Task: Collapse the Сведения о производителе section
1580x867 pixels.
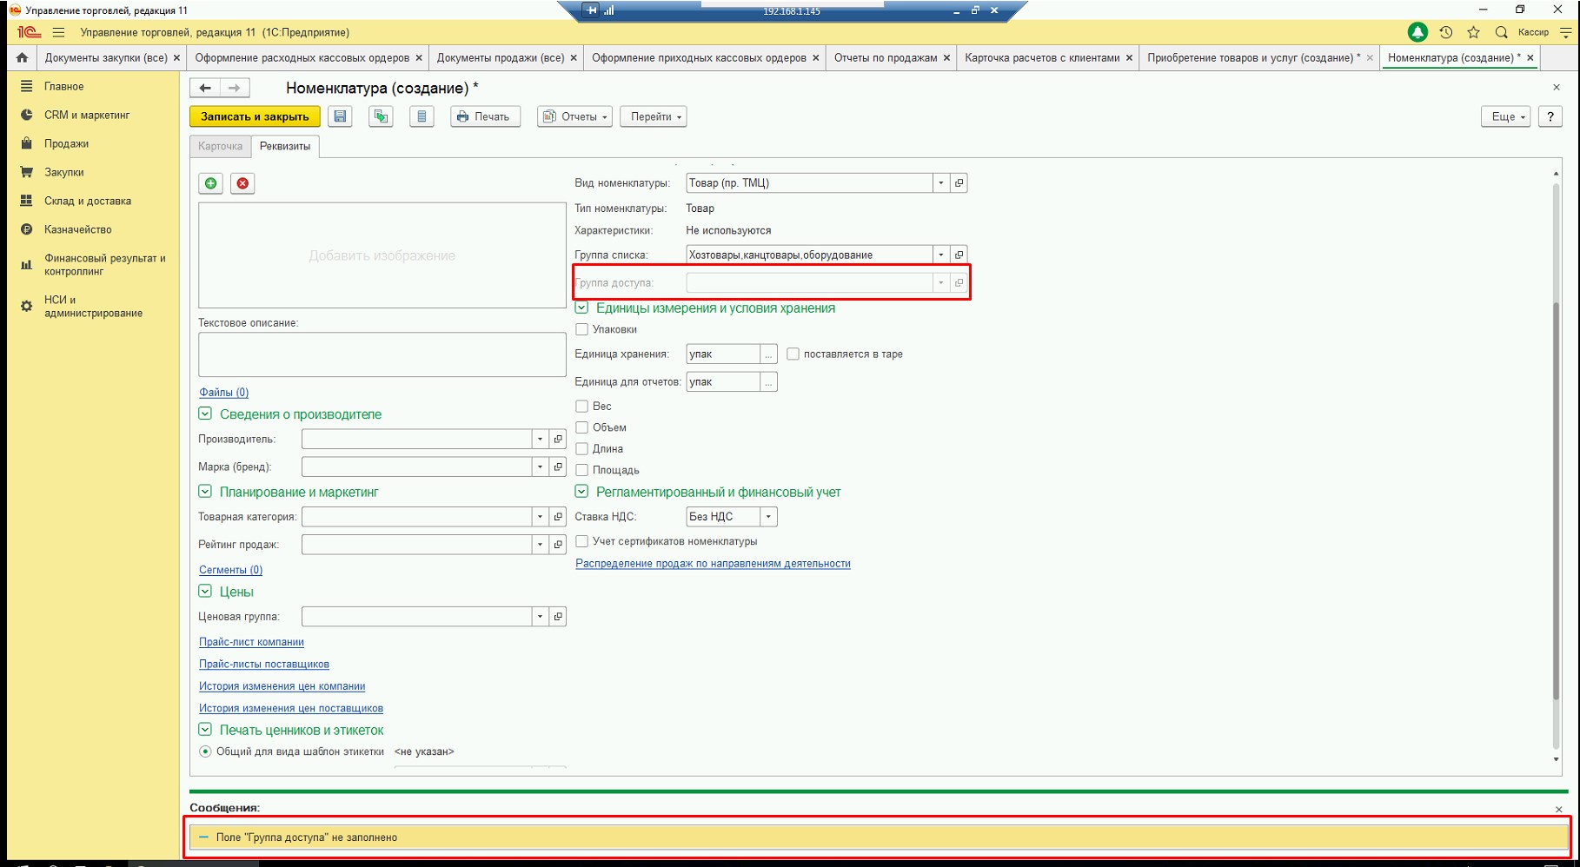Action: 205,414
